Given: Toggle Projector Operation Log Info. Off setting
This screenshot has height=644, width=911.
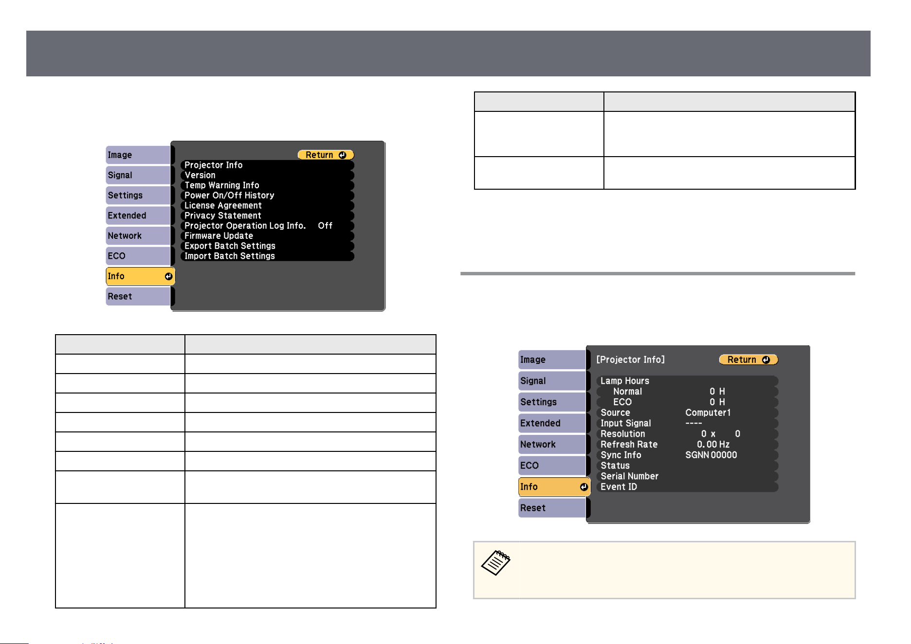Looking at the screenshot, I should [x=267, y=226].
